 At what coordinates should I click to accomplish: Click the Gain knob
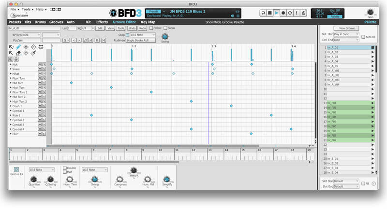(370, 12)
